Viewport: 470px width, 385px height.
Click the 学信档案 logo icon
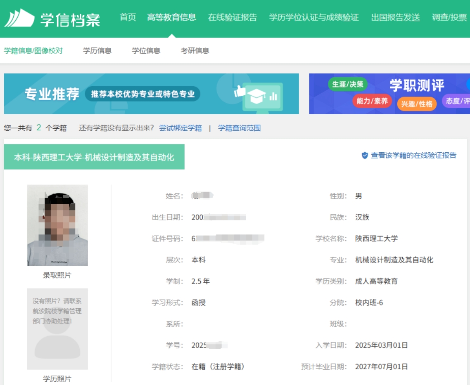pyautogui.click(x=19, y=18)
